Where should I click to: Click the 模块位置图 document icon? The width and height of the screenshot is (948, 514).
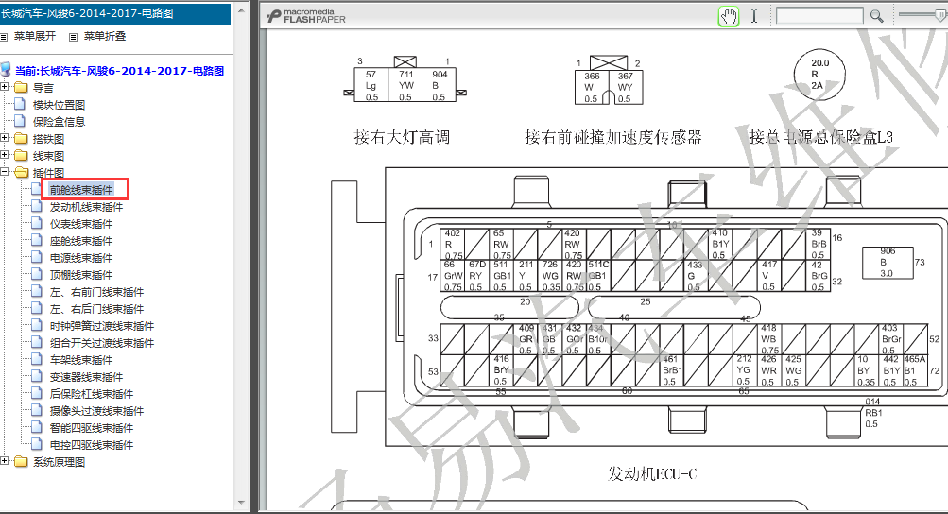[x=19, y=104]
